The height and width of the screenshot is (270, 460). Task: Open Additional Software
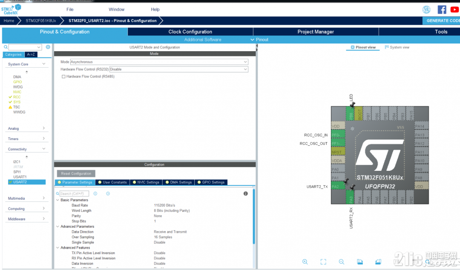coord(203,40)
